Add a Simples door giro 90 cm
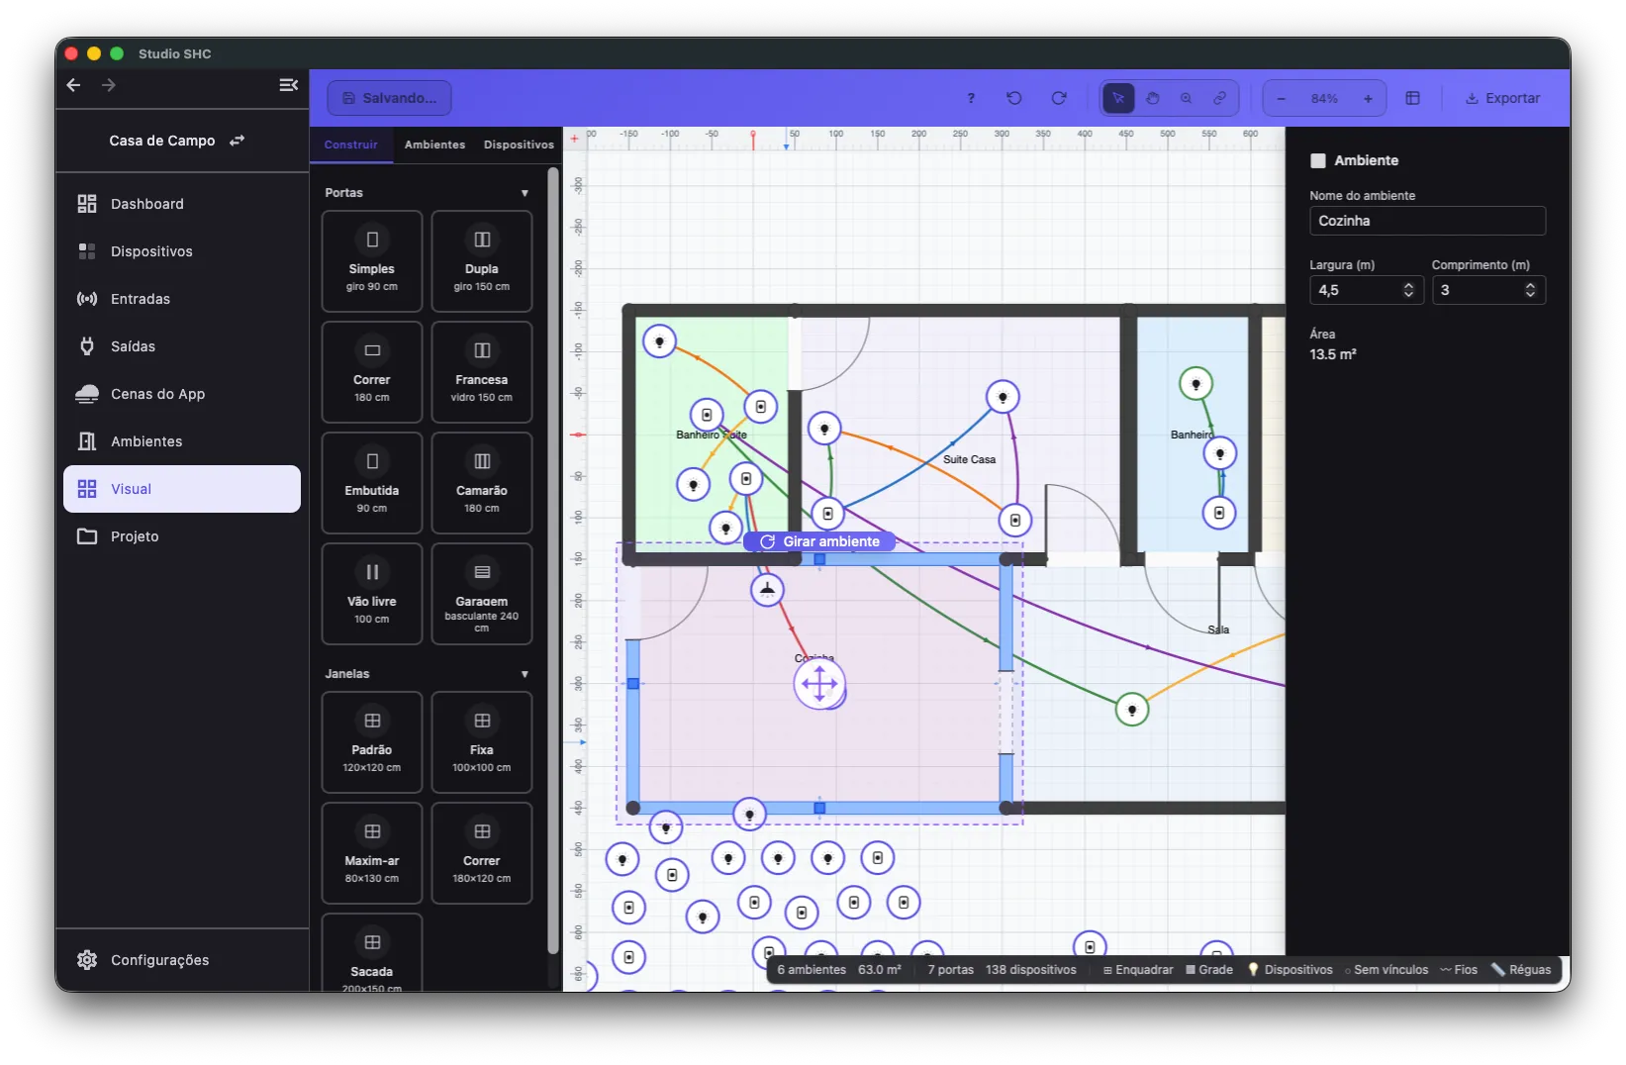This screenshot has width=1626, height=1065. coord(372,261)
